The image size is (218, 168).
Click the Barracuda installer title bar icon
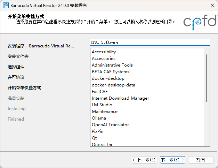pyautogui.click(x=6, y=5)
